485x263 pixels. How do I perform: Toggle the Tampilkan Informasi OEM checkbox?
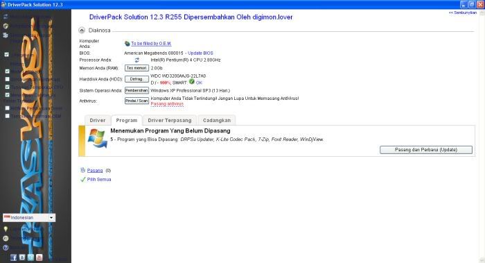coord(7,116)
